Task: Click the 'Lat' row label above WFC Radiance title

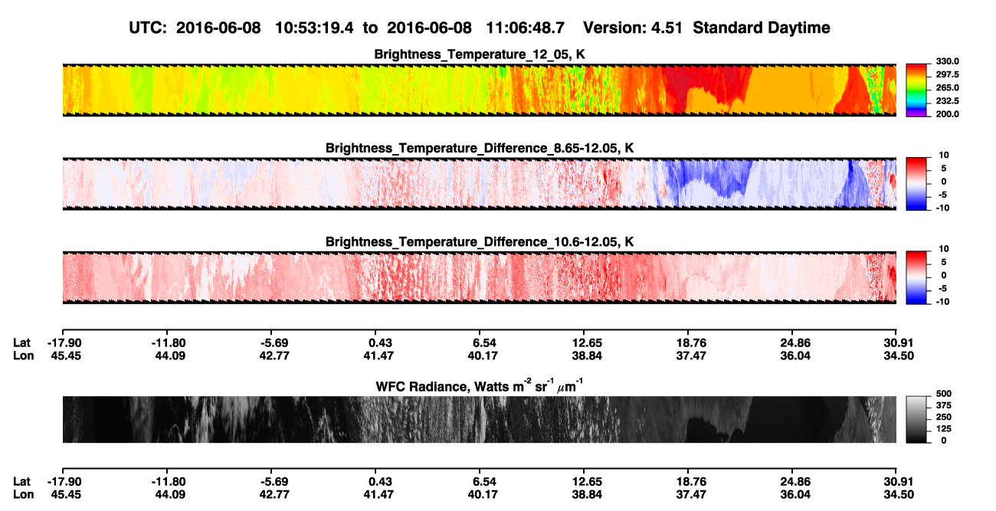Action: (x=22, y=342)
